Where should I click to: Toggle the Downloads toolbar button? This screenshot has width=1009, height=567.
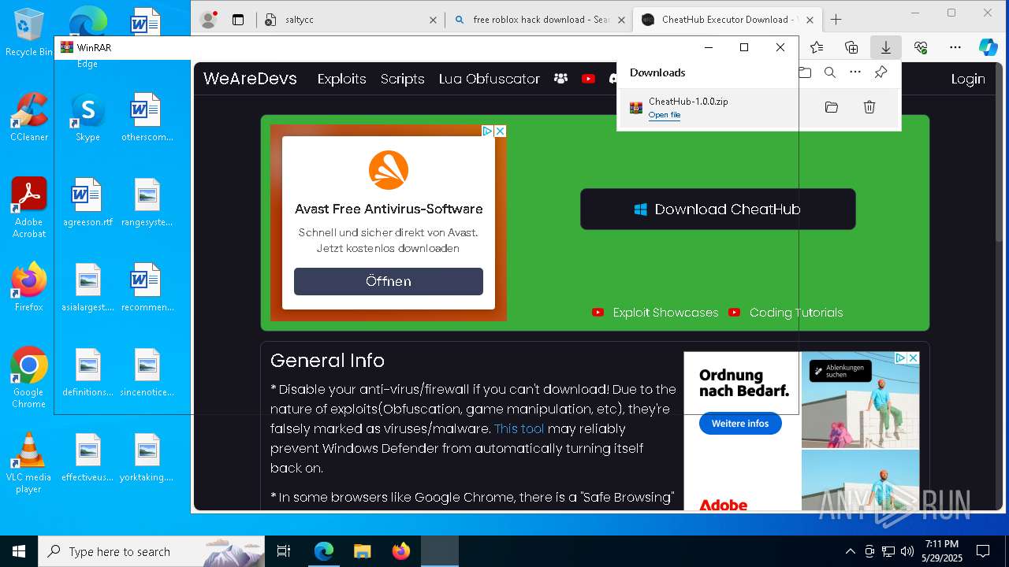[x=886, y=47]
